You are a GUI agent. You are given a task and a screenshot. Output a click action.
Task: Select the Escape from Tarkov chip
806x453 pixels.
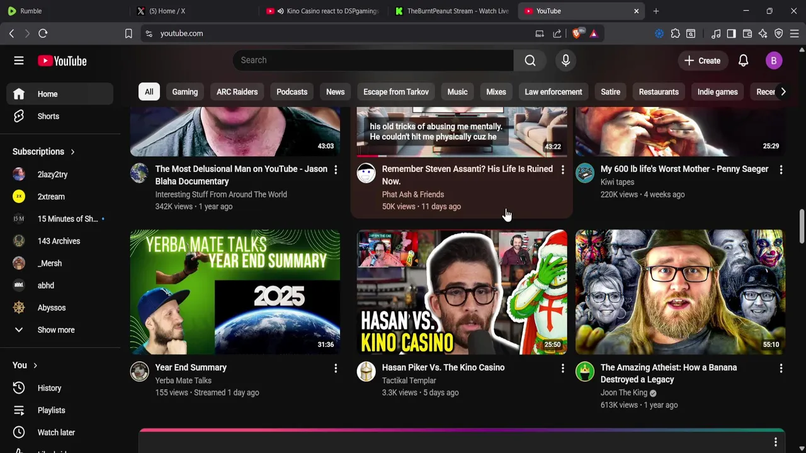(x=396, y=92)
